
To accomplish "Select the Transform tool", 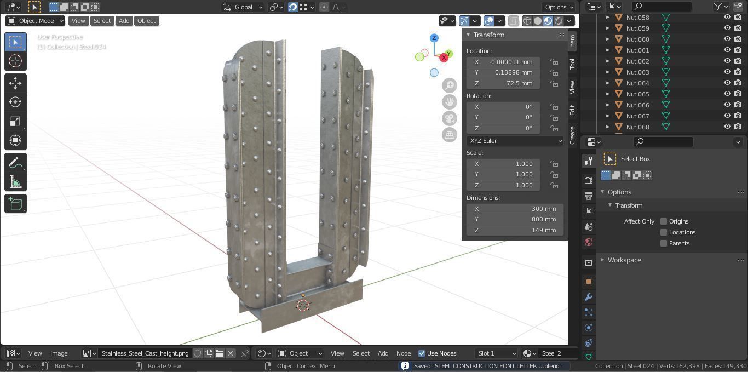I will point(15,140).
